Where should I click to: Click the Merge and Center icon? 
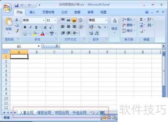(x=80, y=27)
